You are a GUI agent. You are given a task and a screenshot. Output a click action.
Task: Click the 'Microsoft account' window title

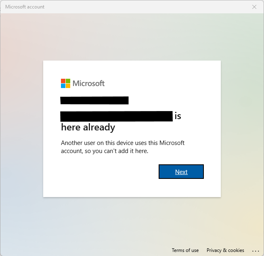[25, 7]
